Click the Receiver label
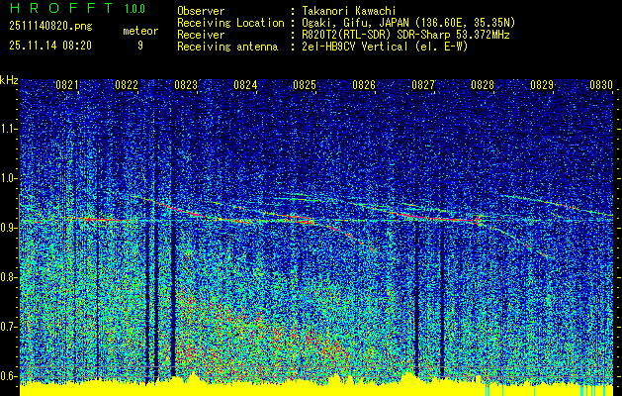Screen dimensions: 622x396 [x=201, y=35]
